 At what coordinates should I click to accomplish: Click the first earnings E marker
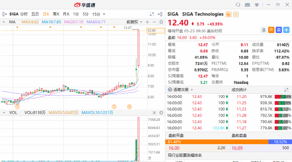tap(17, 106)
